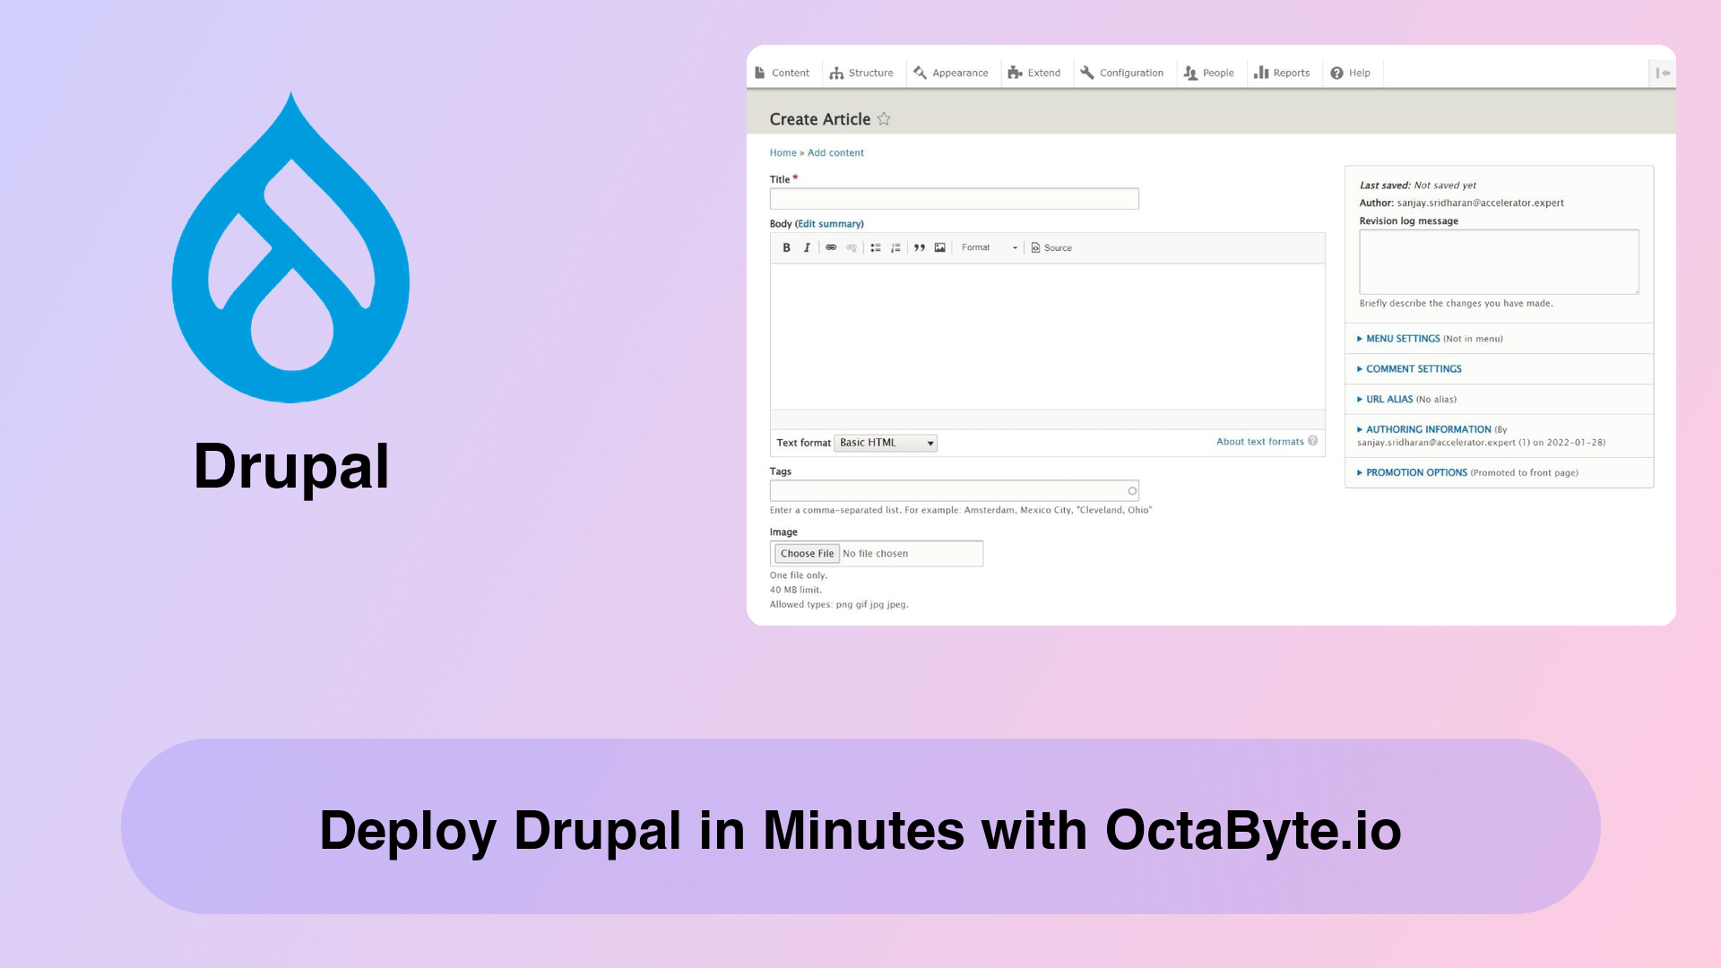1721x968 pixels.
Task: Click the Source view icon
Action: pos(1051,247)
